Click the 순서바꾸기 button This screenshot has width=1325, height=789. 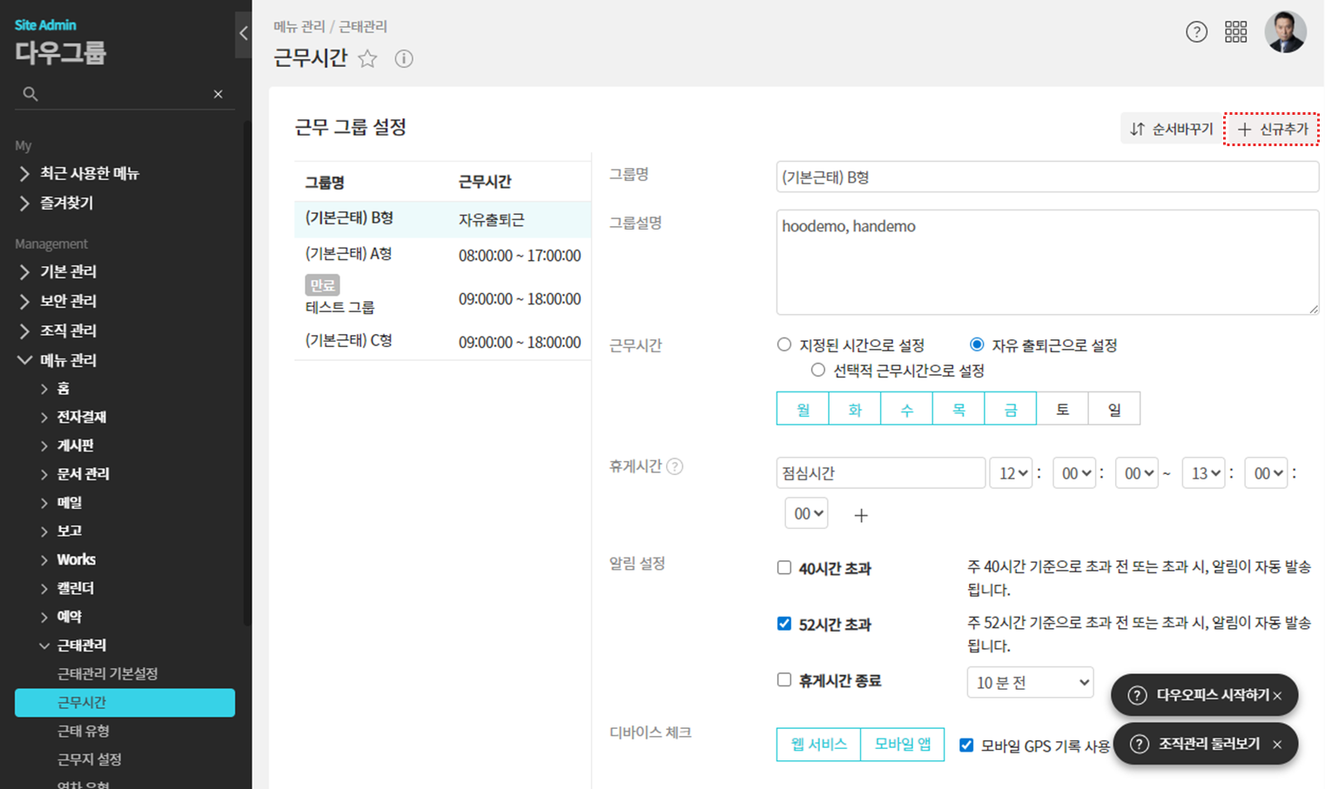[x=1171, y=130]
